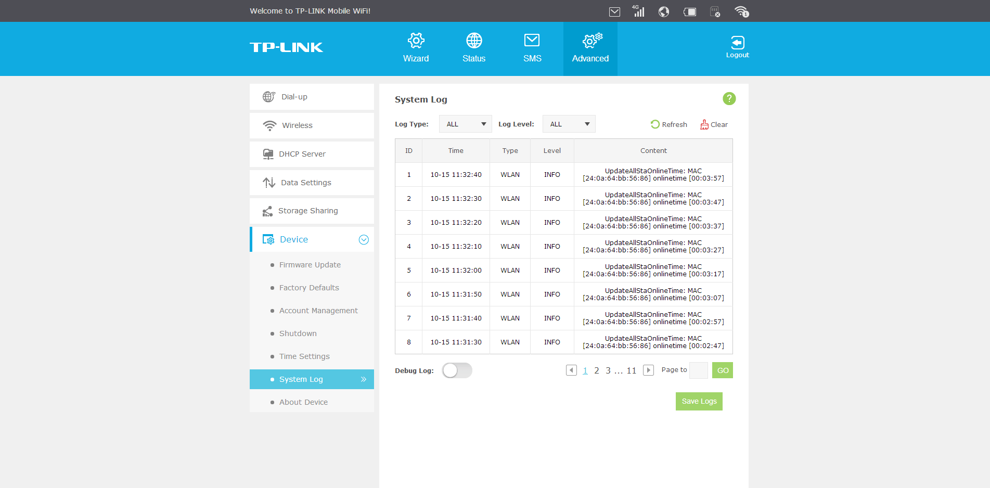Screen dimensions: 990x488
Task: Click the SD card status icon
Action: point(715,11)
